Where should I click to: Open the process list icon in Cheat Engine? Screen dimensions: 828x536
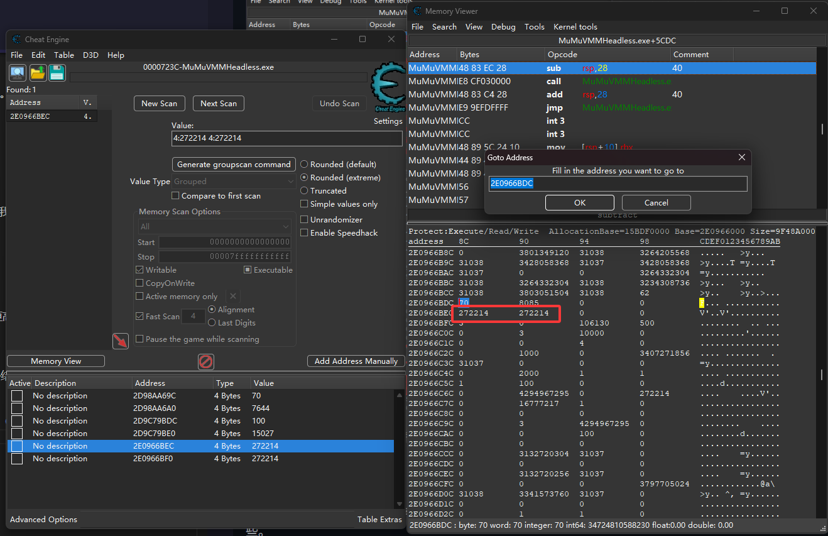[18, 73]
